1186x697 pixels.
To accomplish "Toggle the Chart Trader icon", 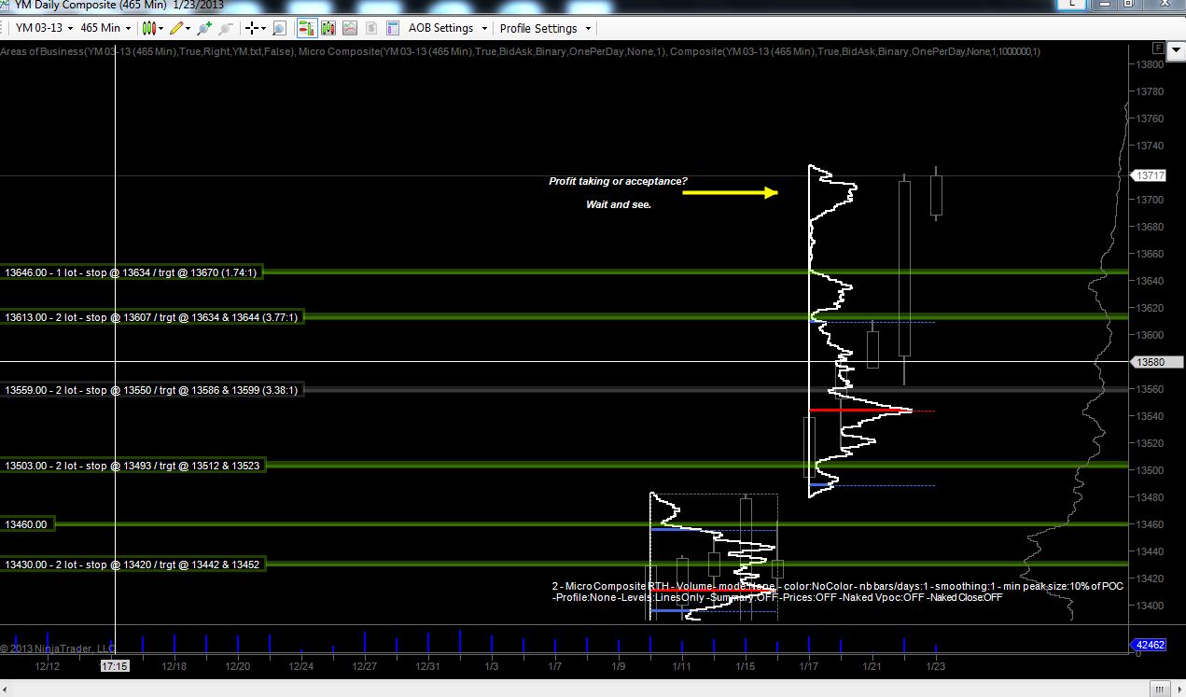I will pyautogui.click(x=306, y=28).
